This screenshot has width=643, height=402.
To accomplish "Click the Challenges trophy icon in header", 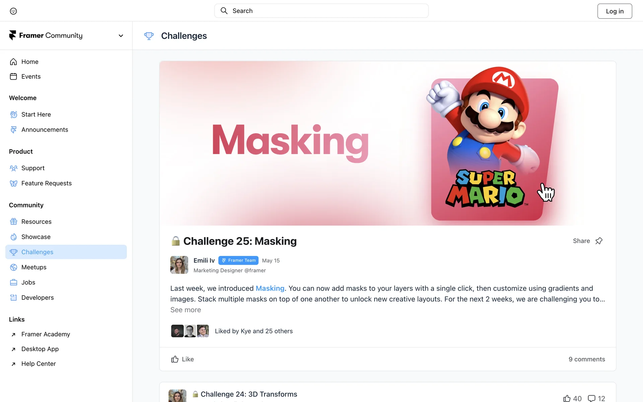I will click(x=149, y=36).
